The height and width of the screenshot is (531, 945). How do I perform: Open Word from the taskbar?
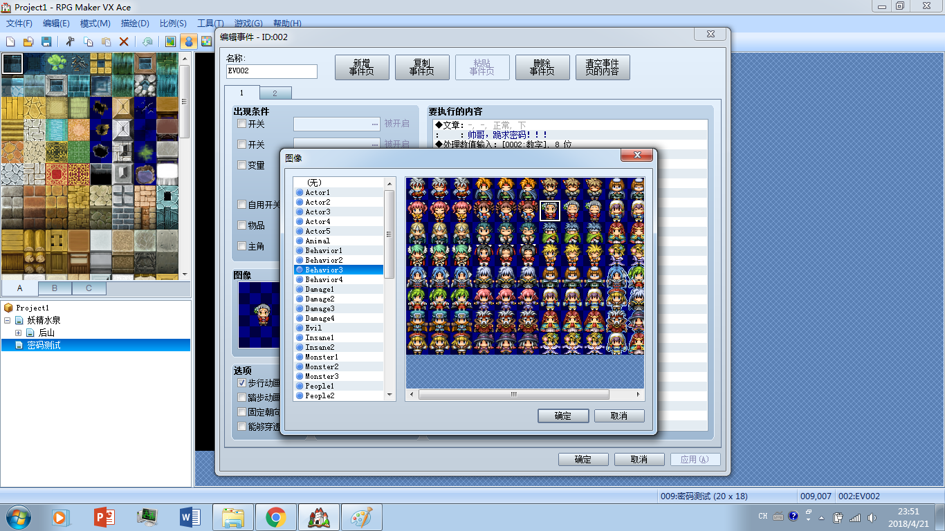click(189, 516)
